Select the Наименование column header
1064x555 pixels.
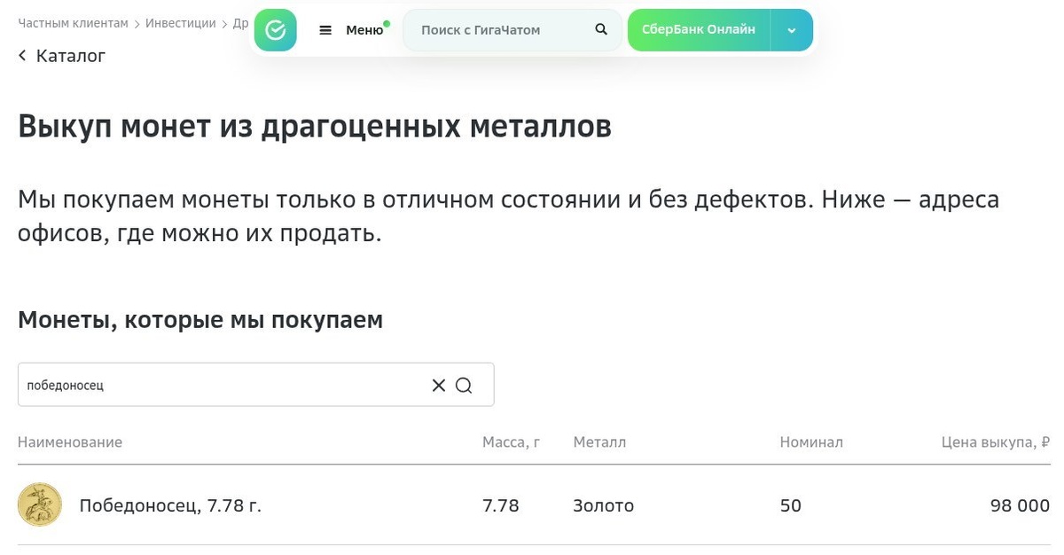tap(70, 442)
